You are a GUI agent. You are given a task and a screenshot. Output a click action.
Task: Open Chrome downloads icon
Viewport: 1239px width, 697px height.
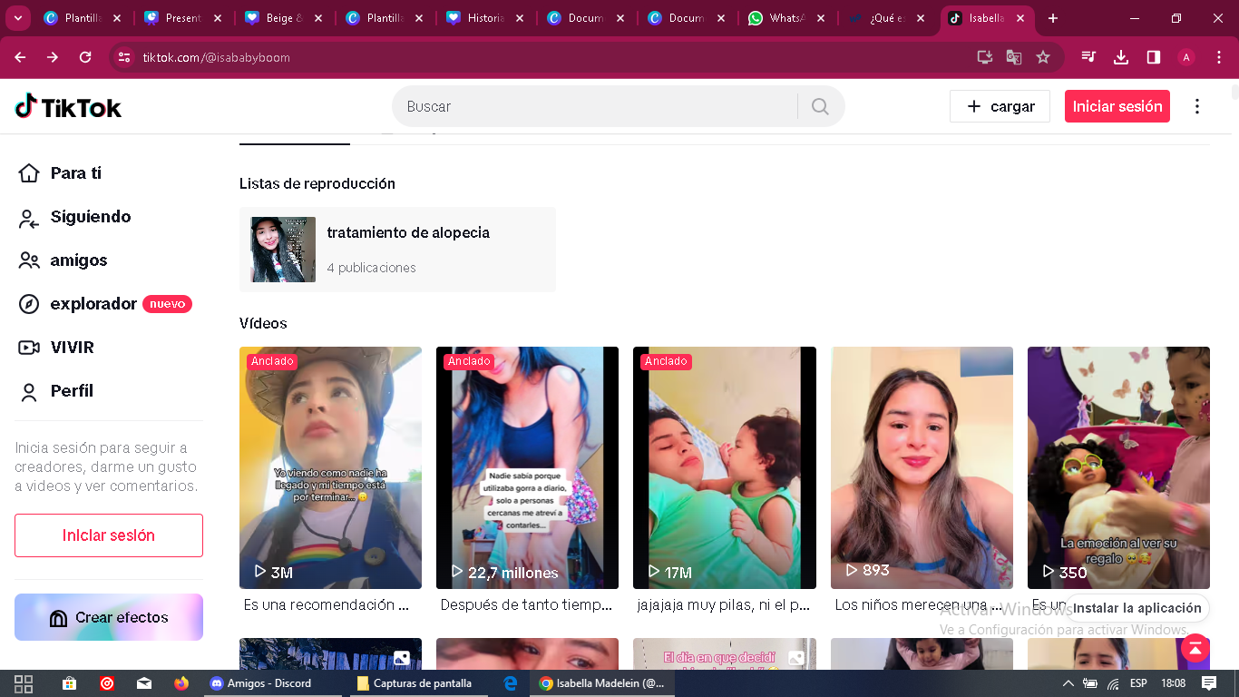pyautogui.click(x=1121, y=57)
